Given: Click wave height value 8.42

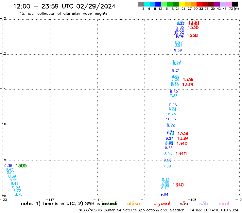Looking at the screenshot, I should 15,184.
